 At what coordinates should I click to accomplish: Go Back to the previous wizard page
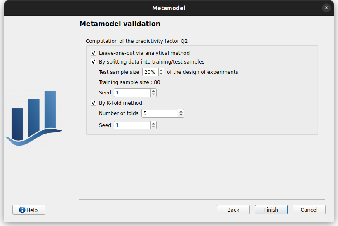coord(233,210)
